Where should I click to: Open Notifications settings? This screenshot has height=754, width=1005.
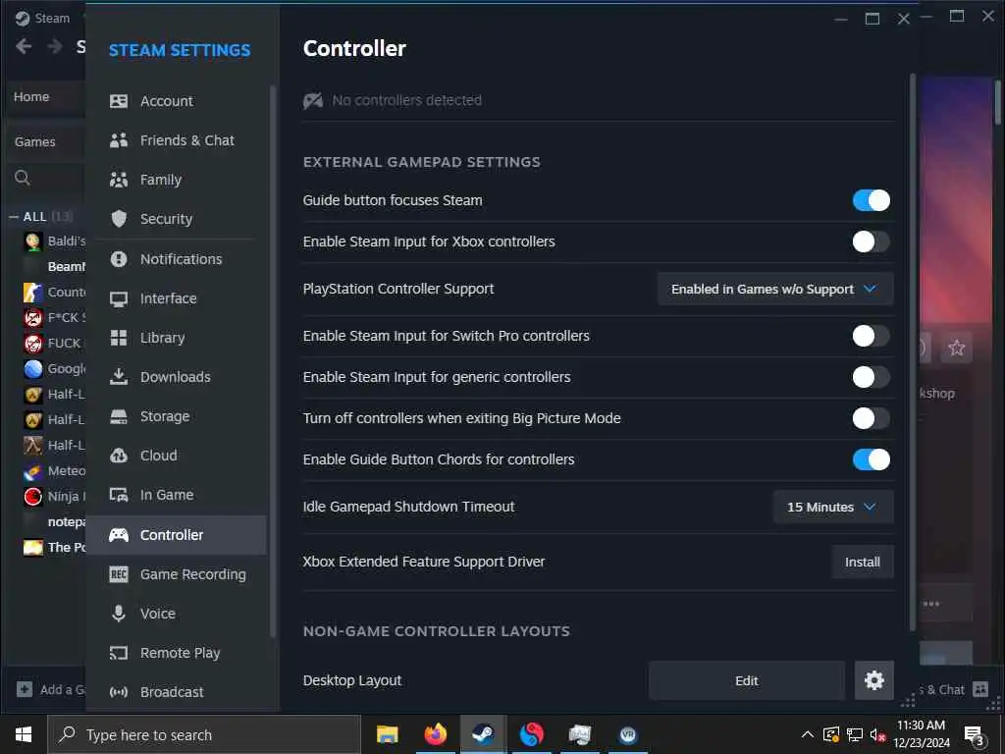pyautogui.click(x=177, y=259)
